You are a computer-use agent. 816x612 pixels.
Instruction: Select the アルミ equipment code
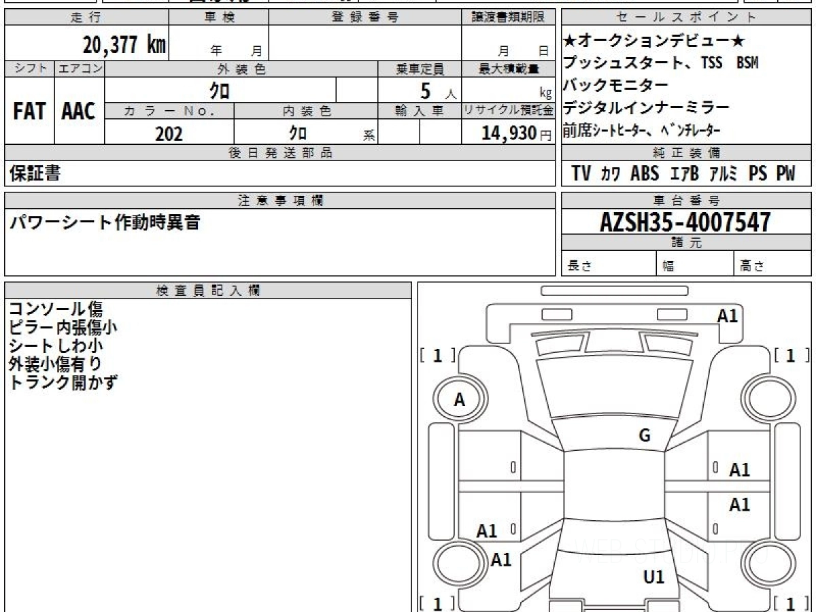coord(724,174)
